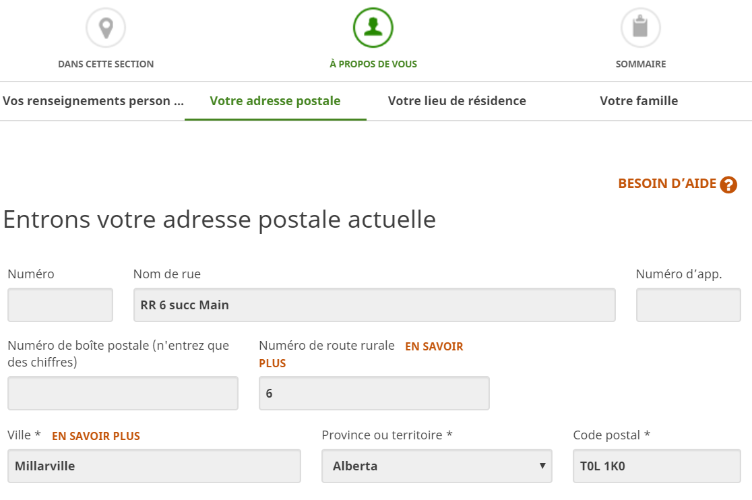Screen dimensions: 752x500
Task: Click the route rurale field containing 6
Action: click(x=374, y=393)
